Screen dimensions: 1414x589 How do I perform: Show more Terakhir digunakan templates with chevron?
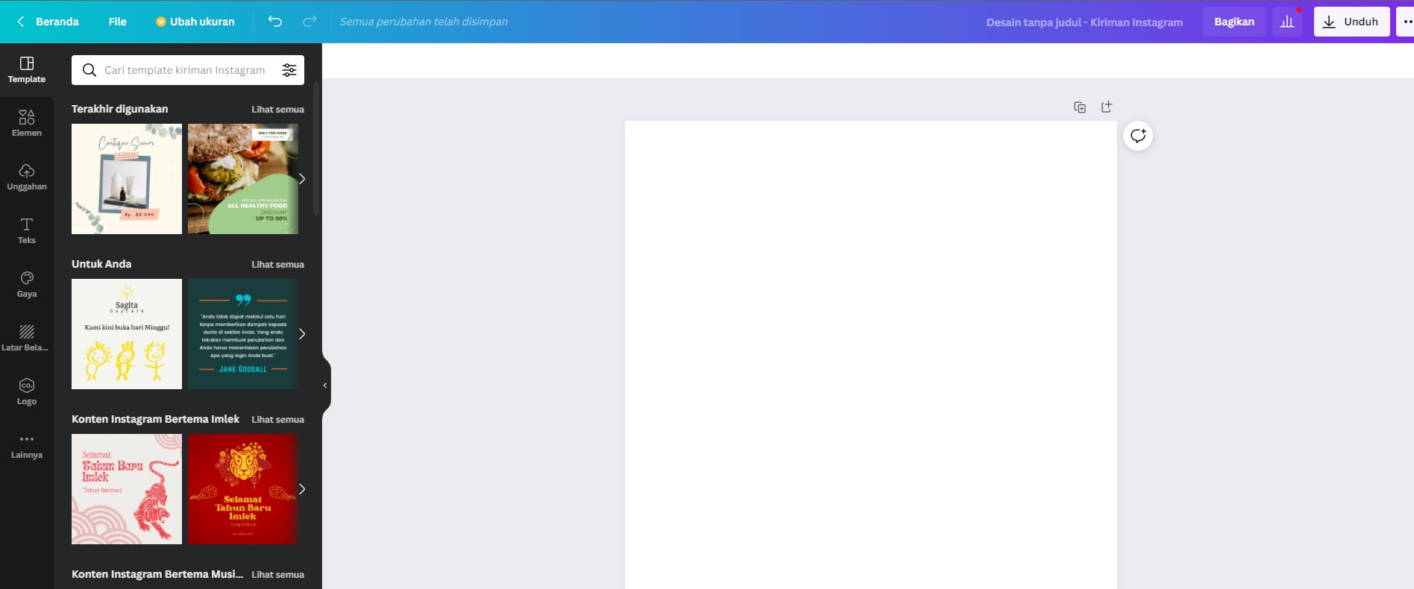point(302,179)
